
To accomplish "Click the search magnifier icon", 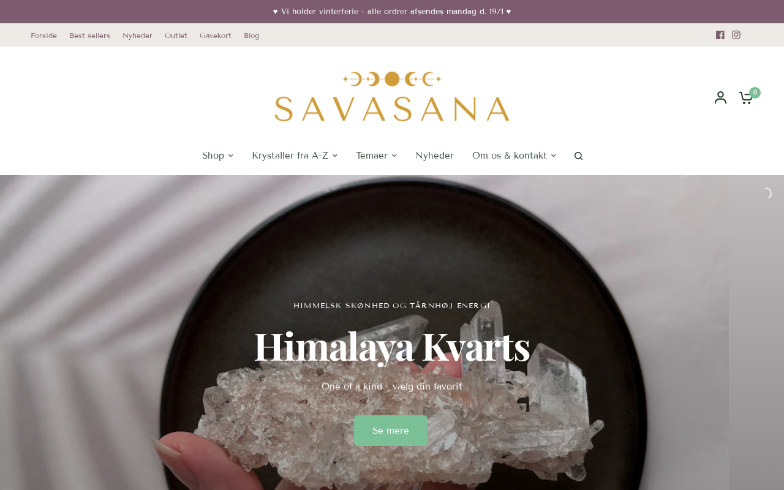I will (x=578, y=156).
